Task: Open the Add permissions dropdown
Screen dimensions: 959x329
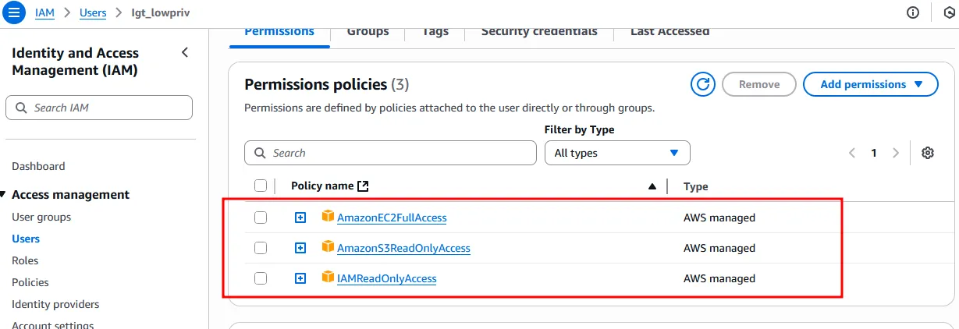Action: tap(870, 84)
